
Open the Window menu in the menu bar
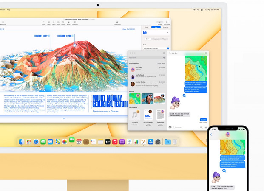click(3, 10)
